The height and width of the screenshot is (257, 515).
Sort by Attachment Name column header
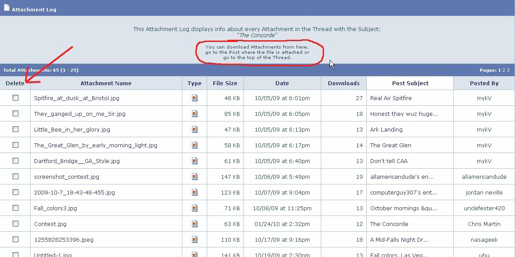click(106, 83)
